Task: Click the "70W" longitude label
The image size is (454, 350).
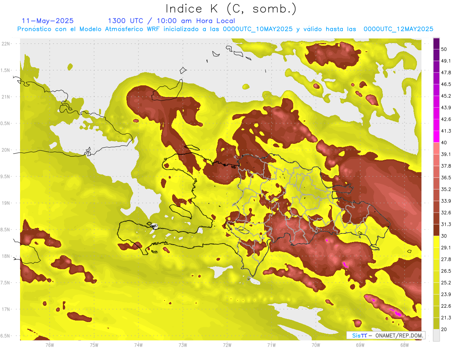Action: tap(316, 345)
